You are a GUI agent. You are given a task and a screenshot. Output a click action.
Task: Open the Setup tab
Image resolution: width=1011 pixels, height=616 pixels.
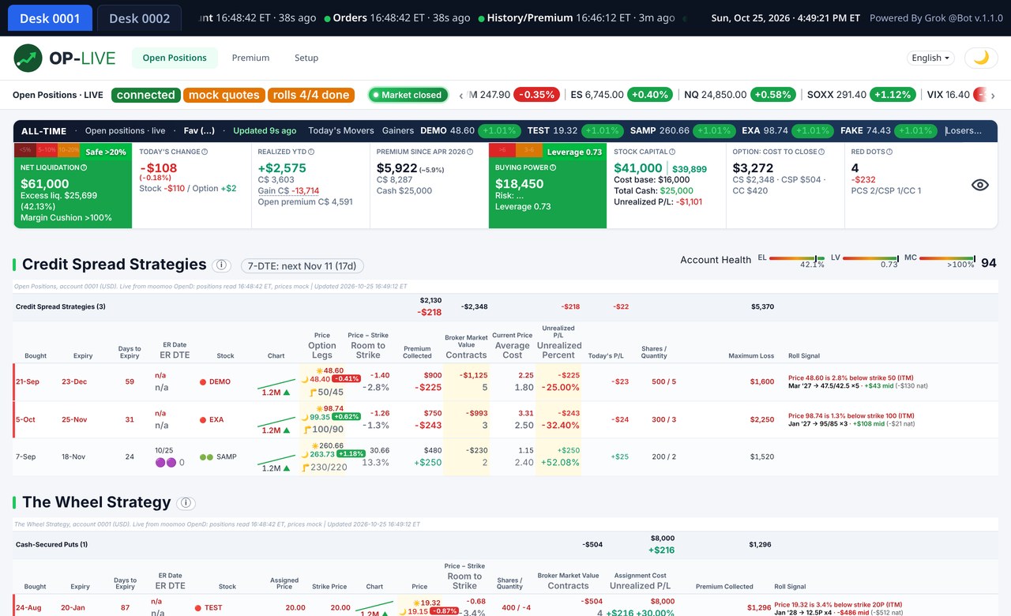[306, 58]
